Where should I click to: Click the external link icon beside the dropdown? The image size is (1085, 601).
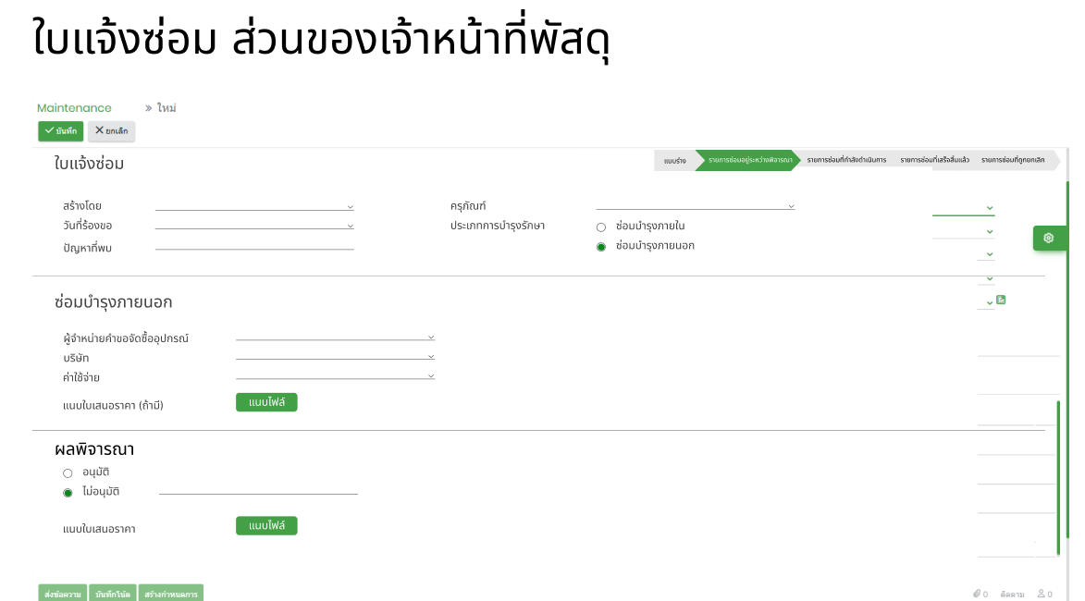tap(1001, 300)
